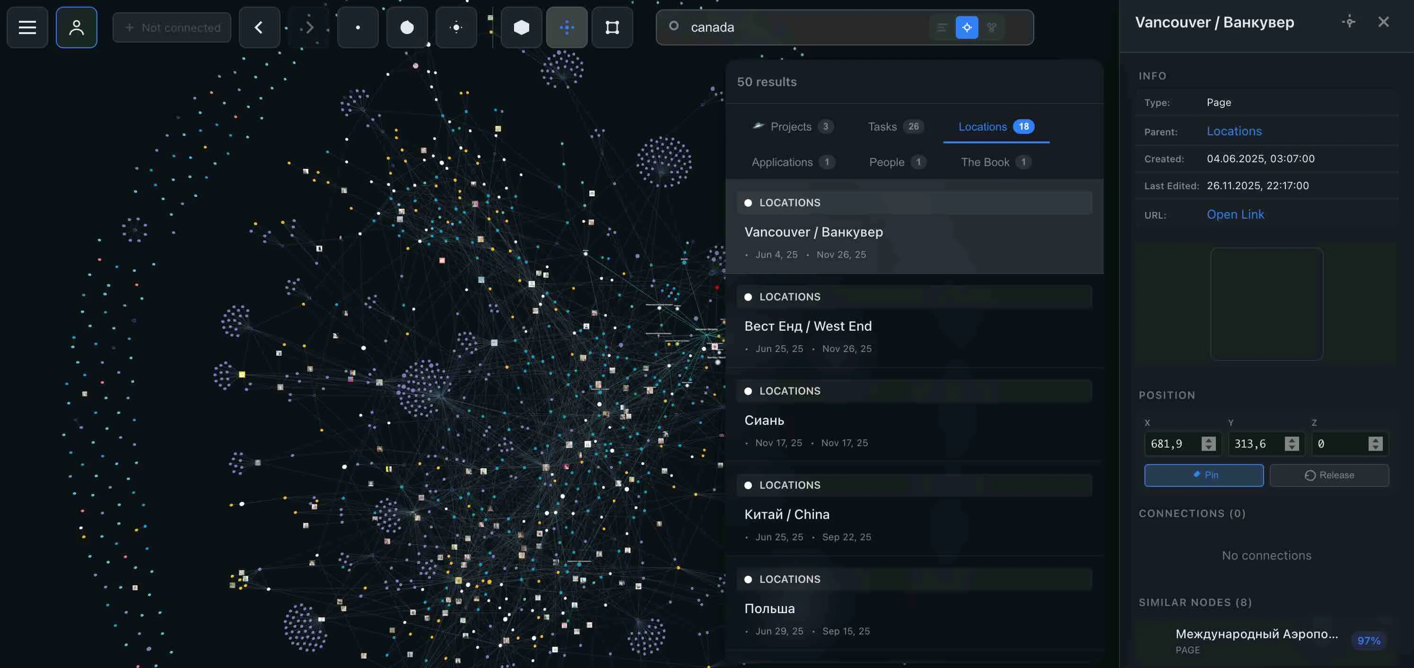Open the Projects results tab

pos(791,126)
